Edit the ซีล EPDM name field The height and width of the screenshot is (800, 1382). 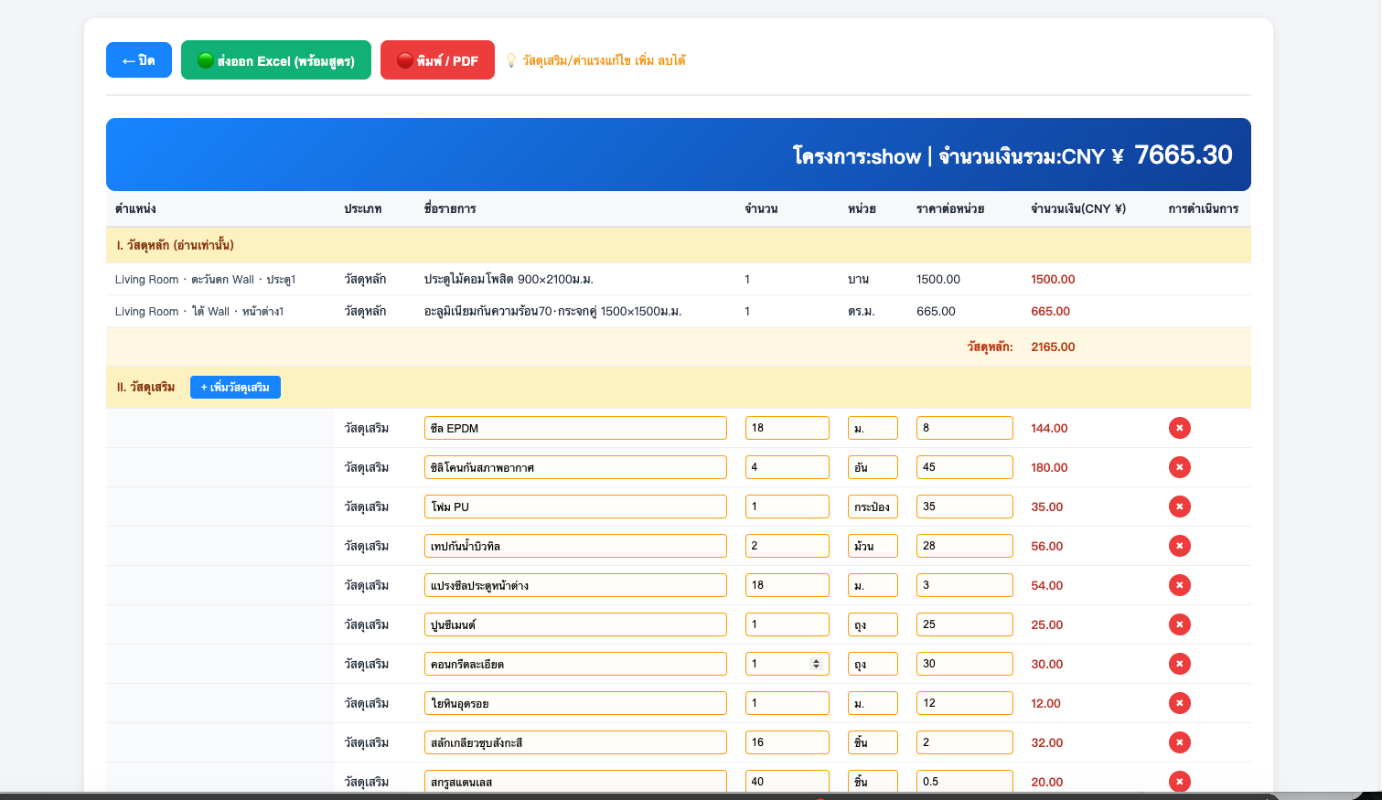coord(575,428)
